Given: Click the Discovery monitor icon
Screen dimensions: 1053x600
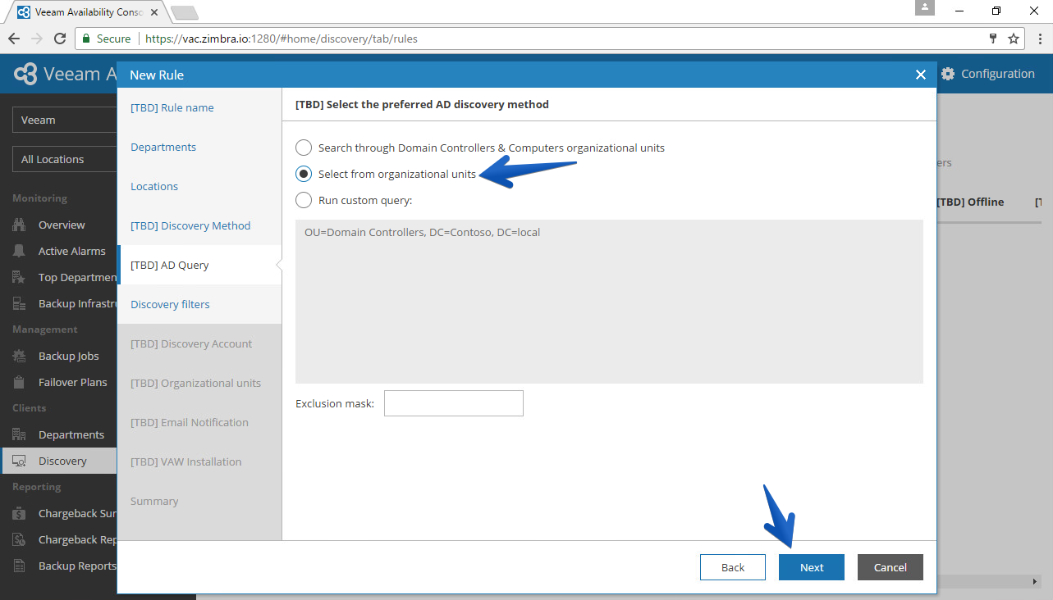Looking at the screenshot, I should tap(21, 461).
